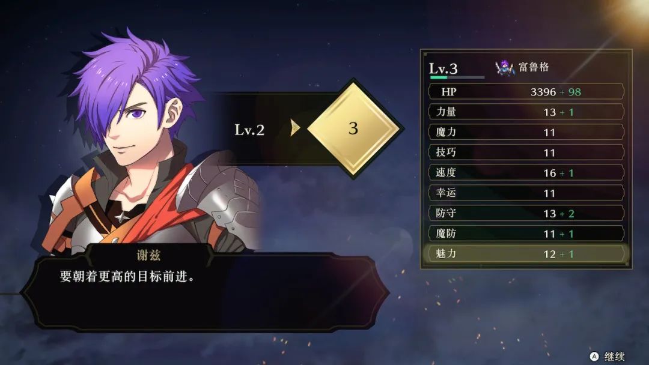Select the highlighted 魅力 stat row
Viewport: 649px width, 365px height.
point(526,254)
